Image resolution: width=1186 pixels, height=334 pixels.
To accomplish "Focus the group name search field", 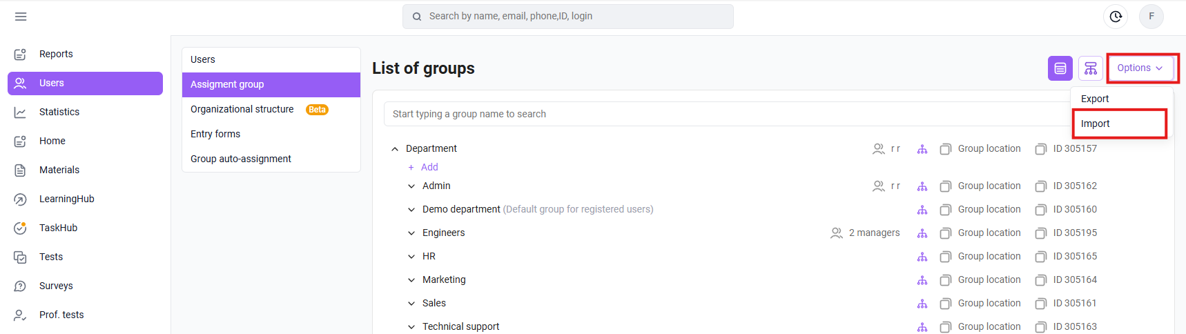I will (x=725, y=114).
